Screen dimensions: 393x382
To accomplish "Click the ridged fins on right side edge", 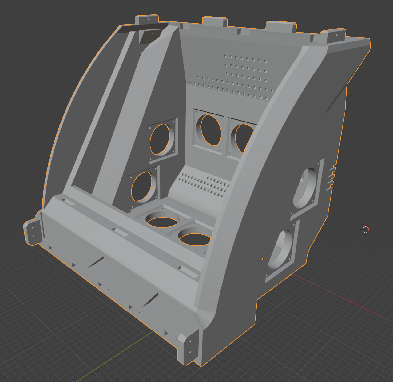I will (x=331, y=177).
